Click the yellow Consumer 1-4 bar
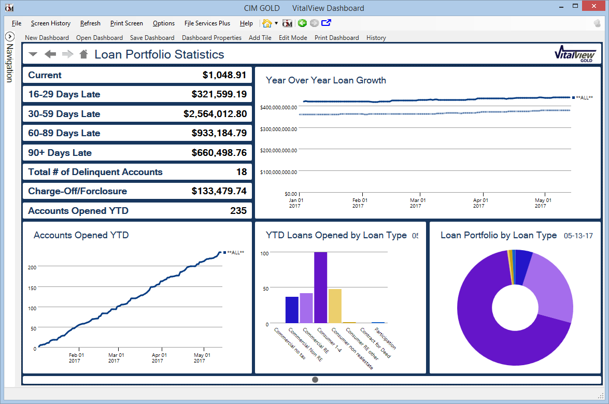This screenshot has width=609, height=404. click(335, 306)
